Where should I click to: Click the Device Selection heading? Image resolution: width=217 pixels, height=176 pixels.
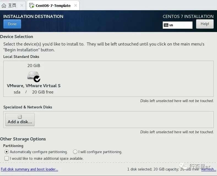coord(17,37)
